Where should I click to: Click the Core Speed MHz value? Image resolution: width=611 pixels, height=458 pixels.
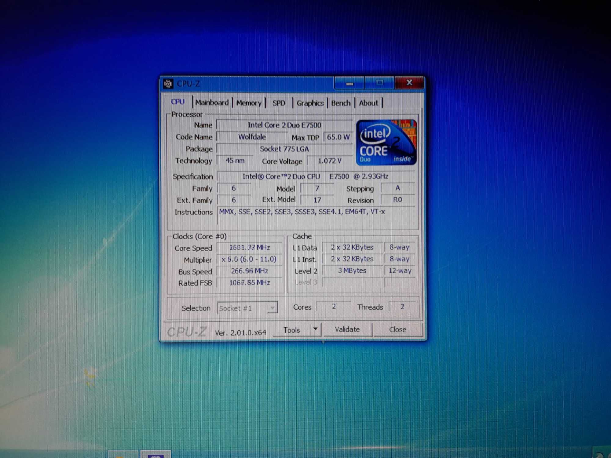250,247
